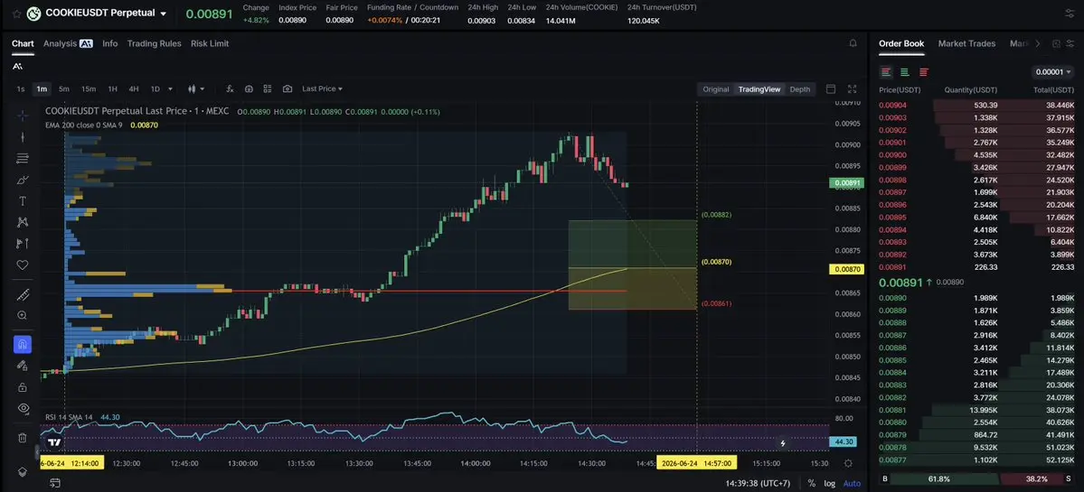1084x492 pixels.
Task: Click the price alert bell icon
Action: click(853, 43)
